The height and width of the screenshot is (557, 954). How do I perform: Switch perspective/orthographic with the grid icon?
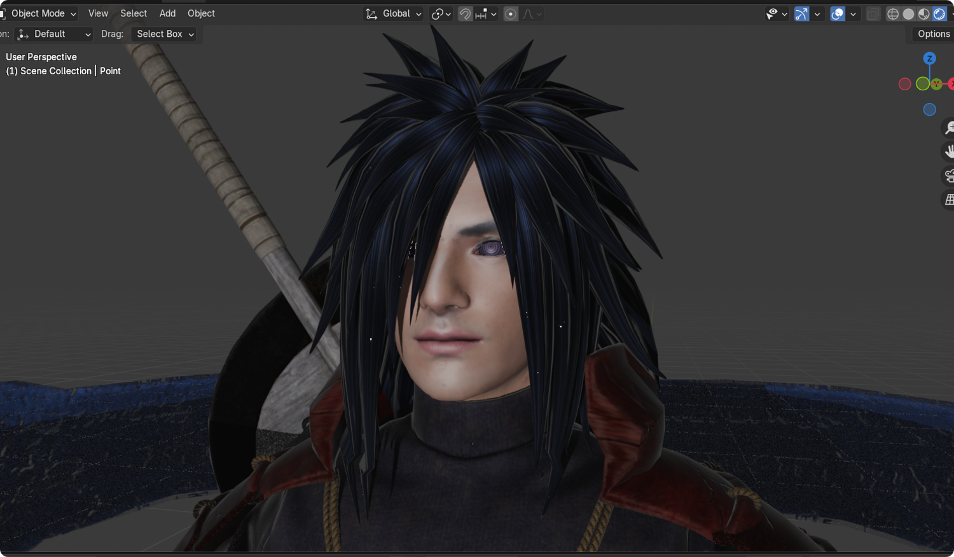[x=948, y=200]
